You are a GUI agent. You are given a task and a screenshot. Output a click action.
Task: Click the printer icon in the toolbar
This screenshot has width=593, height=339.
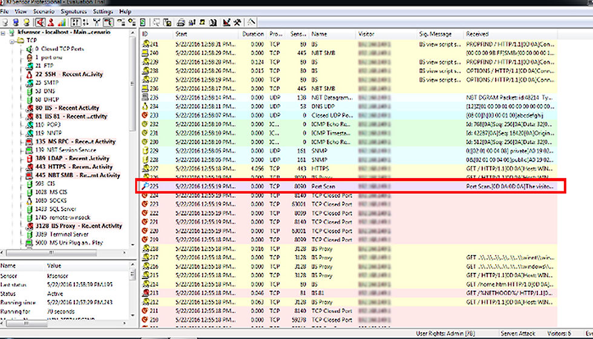(181, 22)
